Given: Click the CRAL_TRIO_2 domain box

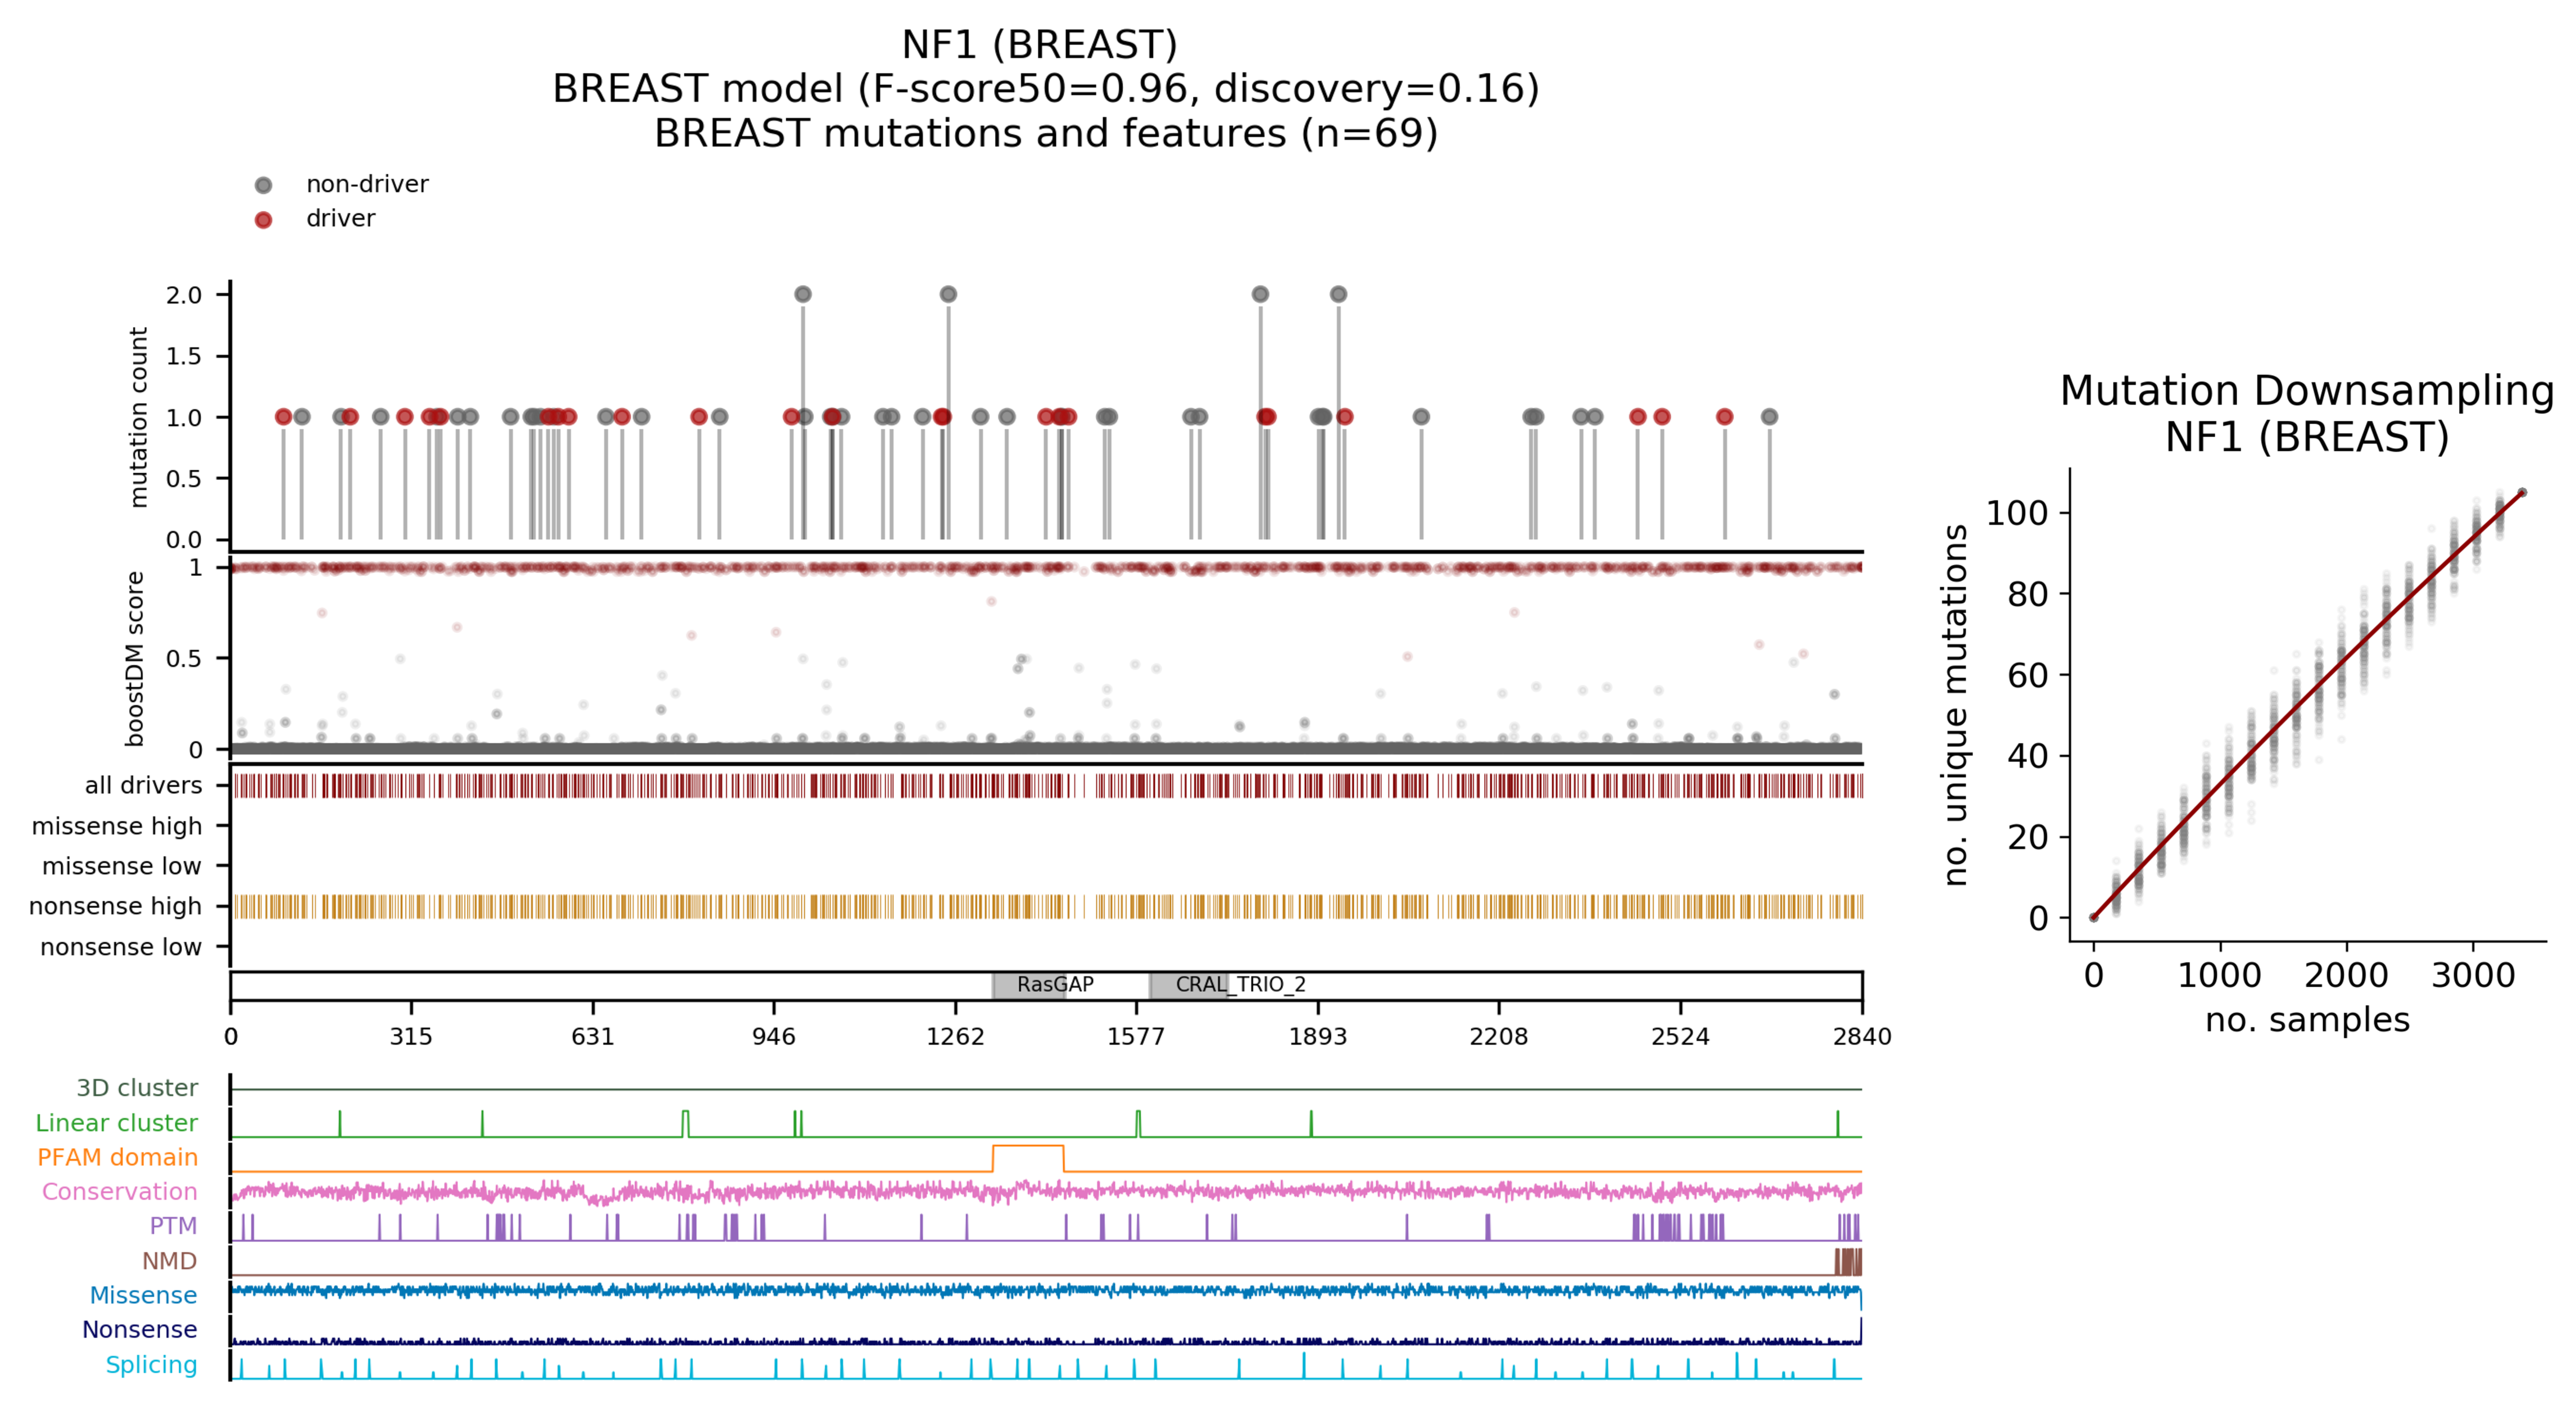Looking at the screenshot, I should [x=1188, y=985].
